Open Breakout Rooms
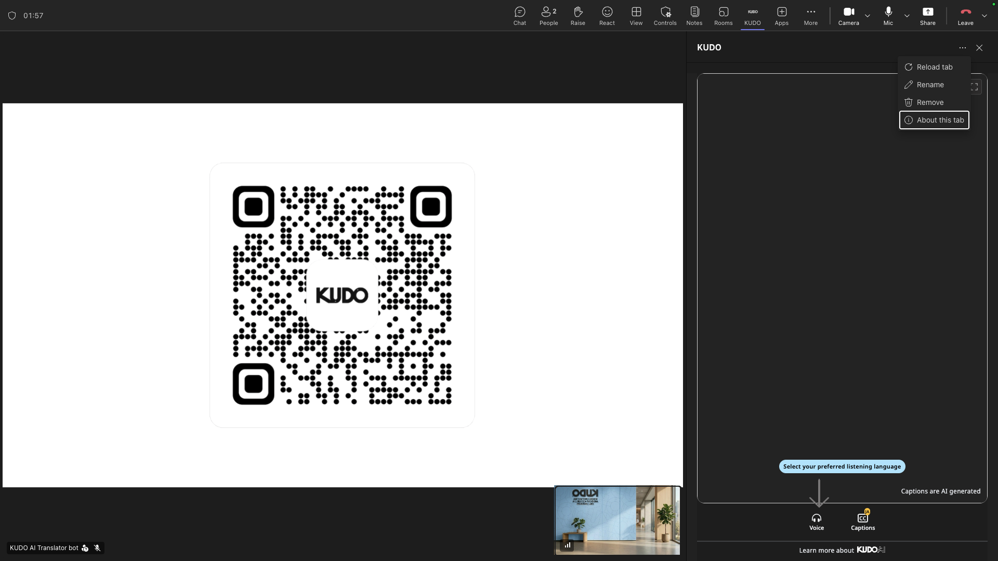Screen dimensions: 998x561 pos(723,16)
